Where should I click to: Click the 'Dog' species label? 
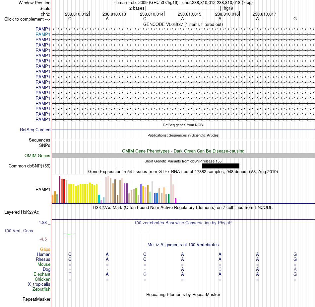[46, 269]
